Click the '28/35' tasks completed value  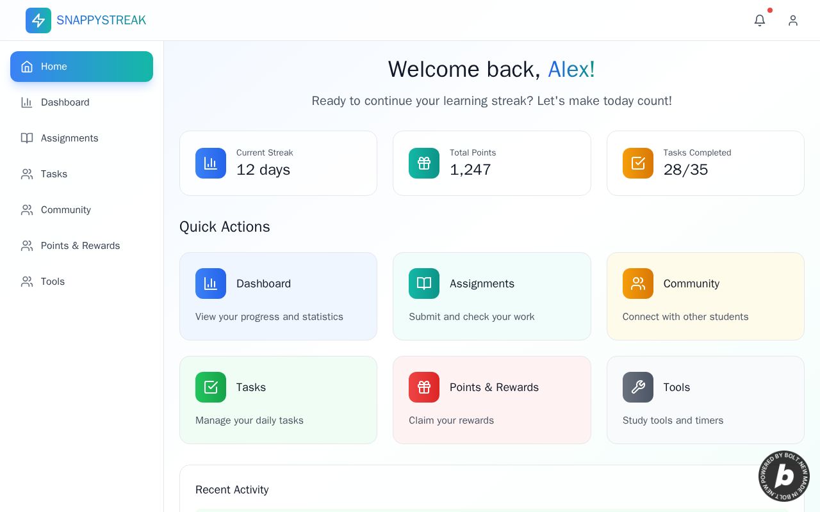click(685, 170)
